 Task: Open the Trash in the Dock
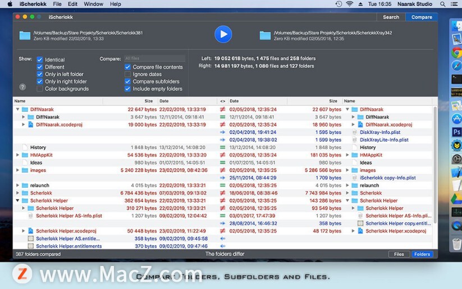[x=456, y=244]
